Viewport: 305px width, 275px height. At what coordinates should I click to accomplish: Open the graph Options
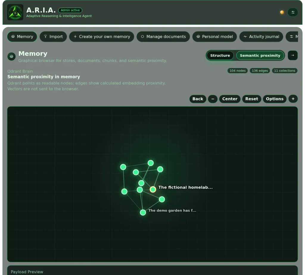[x=274, y=99]
